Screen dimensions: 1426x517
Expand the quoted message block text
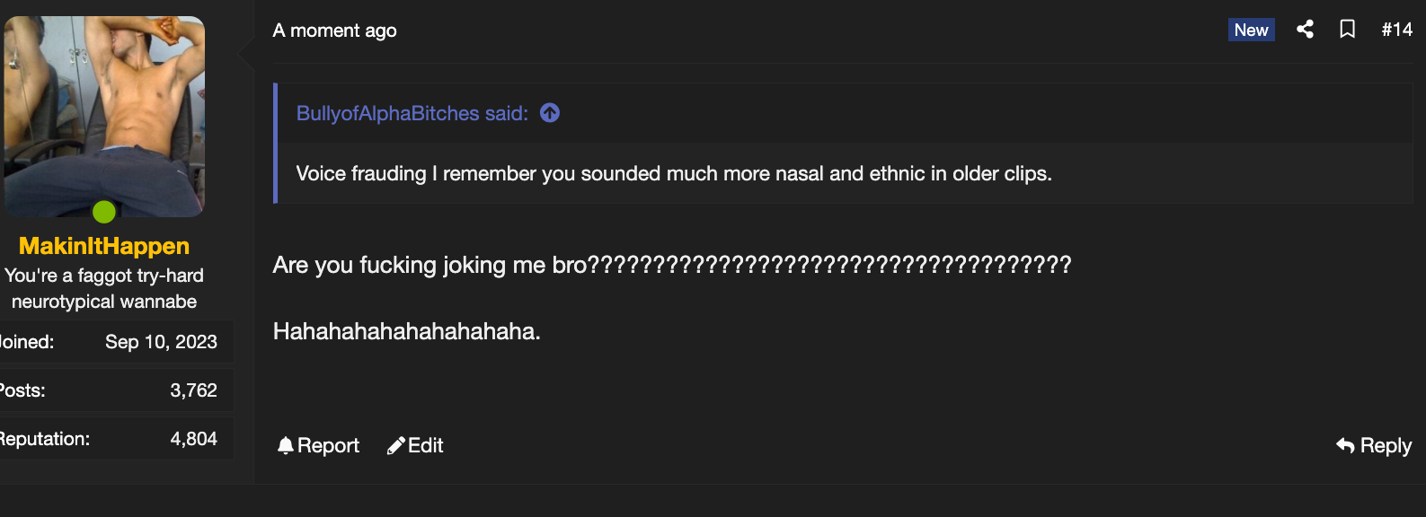click(674, 173)
